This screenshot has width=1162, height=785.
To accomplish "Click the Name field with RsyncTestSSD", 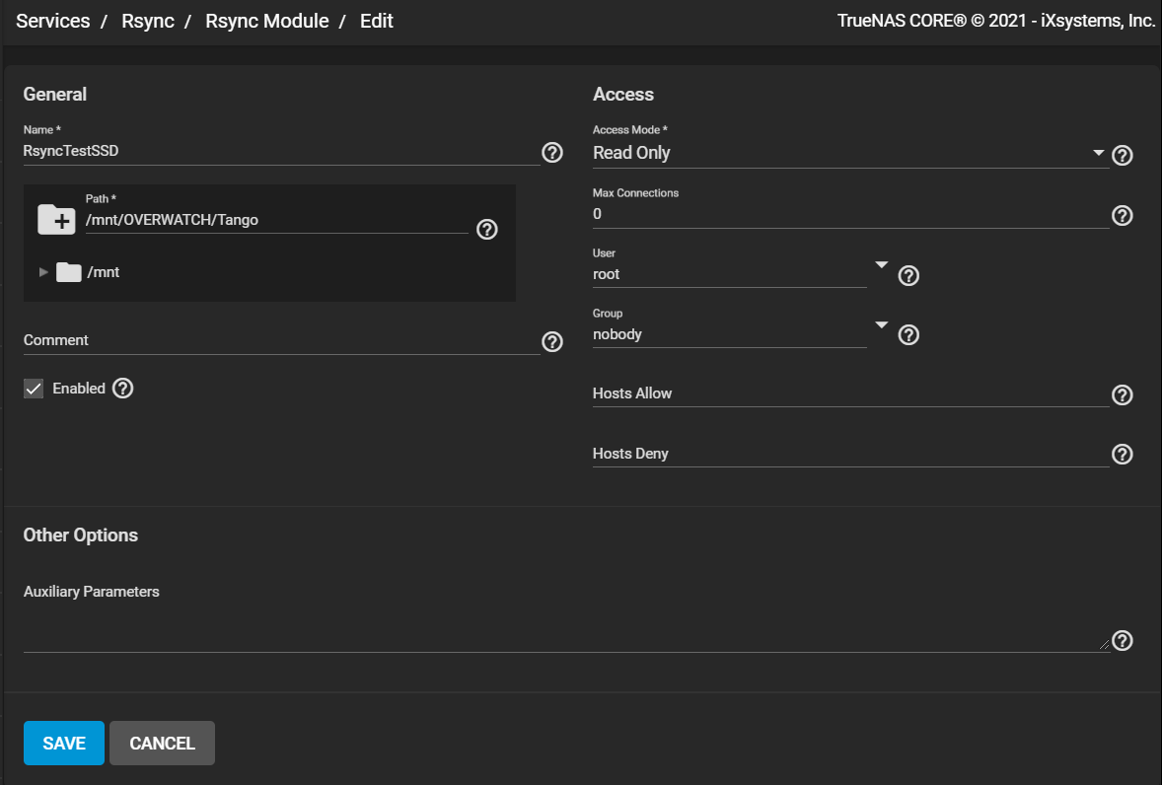I will (x=281, y=151).
